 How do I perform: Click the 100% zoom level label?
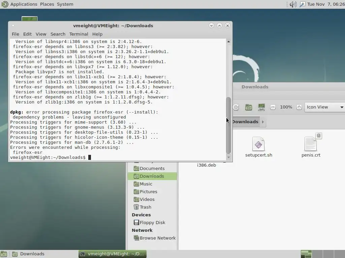286,107
